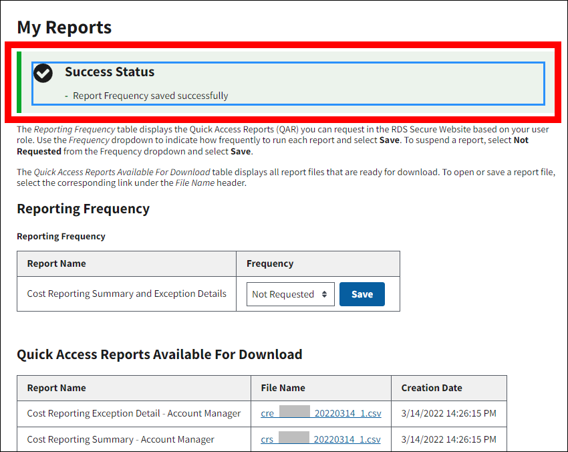The image size is (568, 452).
Task: Click the Success Status heading
Action: point(110,72)
